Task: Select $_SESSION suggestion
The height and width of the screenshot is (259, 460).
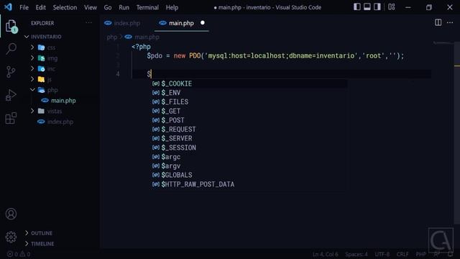Action: click(x=249, y=147)
